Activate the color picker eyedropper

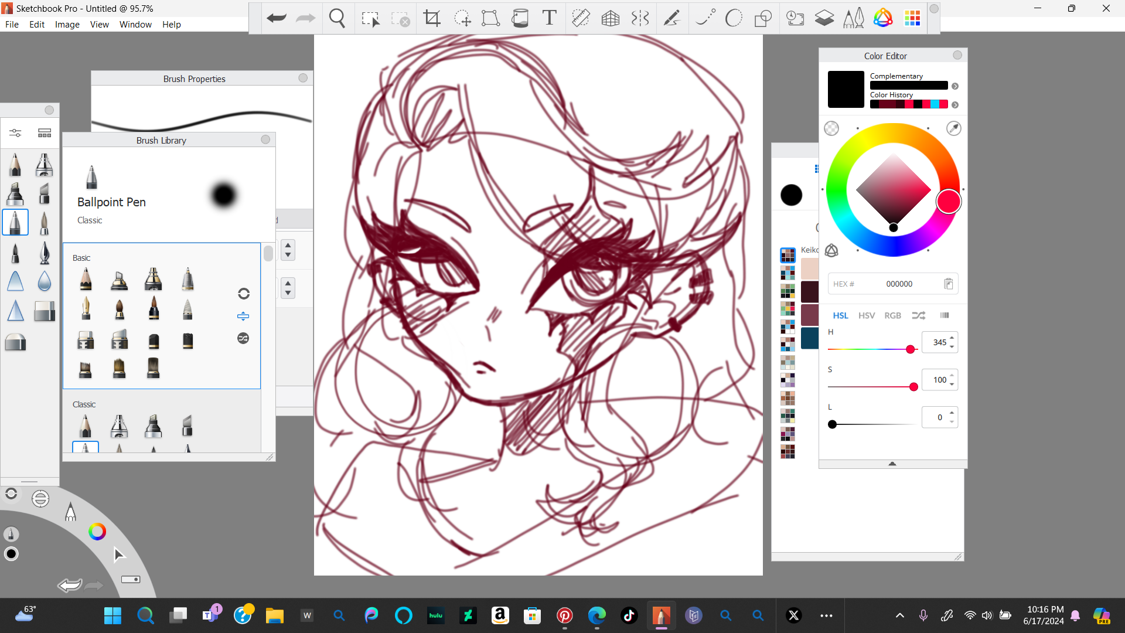[x=954, y=128]
